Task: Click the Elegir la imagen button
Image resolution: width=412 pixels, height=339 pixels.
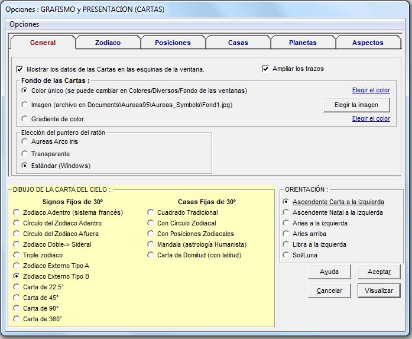Action: pos(356,105)
